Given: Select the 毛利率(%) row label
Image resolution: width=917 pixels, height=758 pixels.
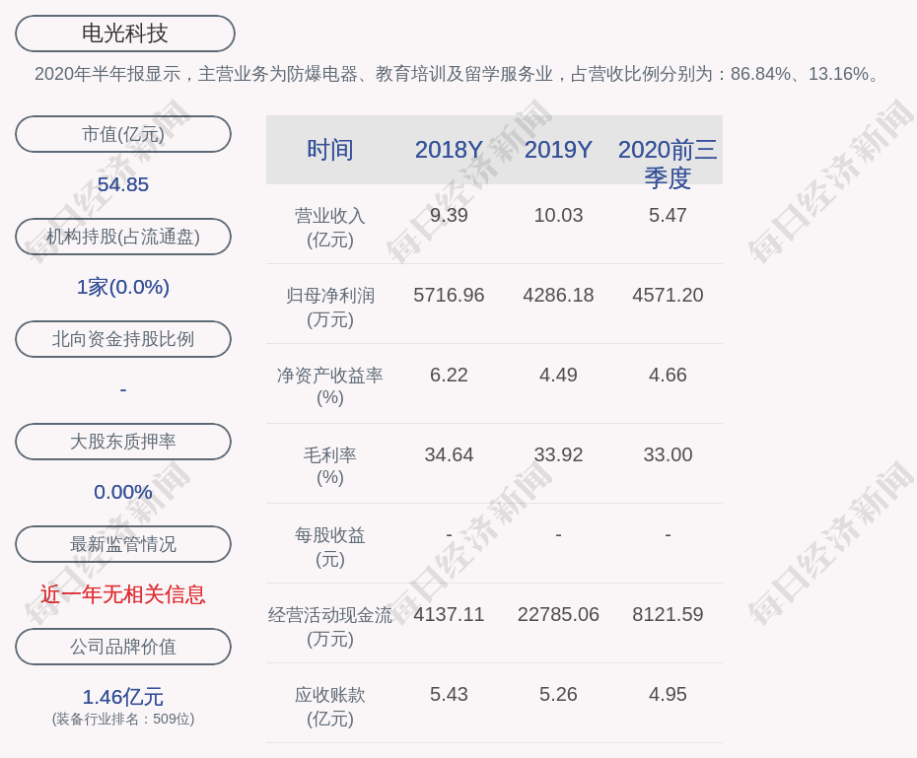Looking at the screenshot, I should click(x=330, y=466).
